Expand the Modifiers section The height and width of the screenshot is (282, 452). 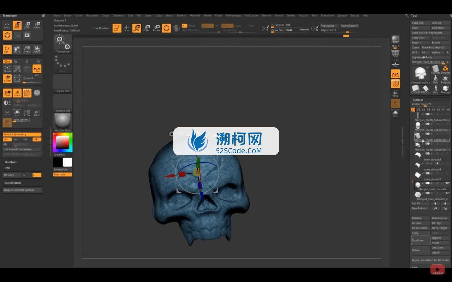point(11,162)
